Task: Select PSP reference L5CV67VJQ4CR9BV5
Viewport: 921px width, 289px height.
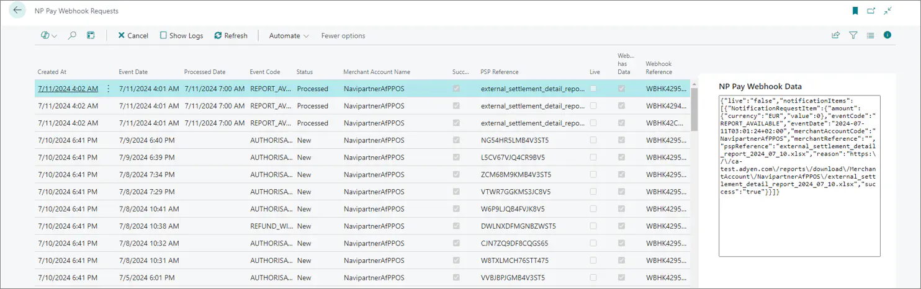Action: [512, 158]
